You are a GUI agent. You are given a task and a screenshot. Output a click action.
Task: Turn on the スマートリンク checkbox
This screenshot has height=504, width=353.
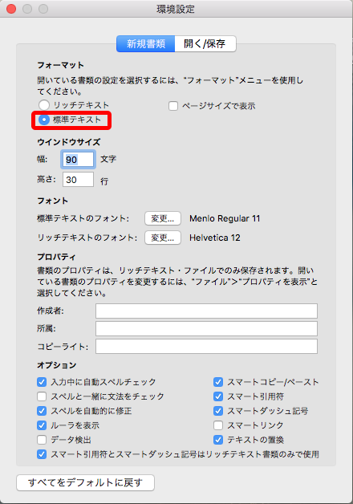218,425
